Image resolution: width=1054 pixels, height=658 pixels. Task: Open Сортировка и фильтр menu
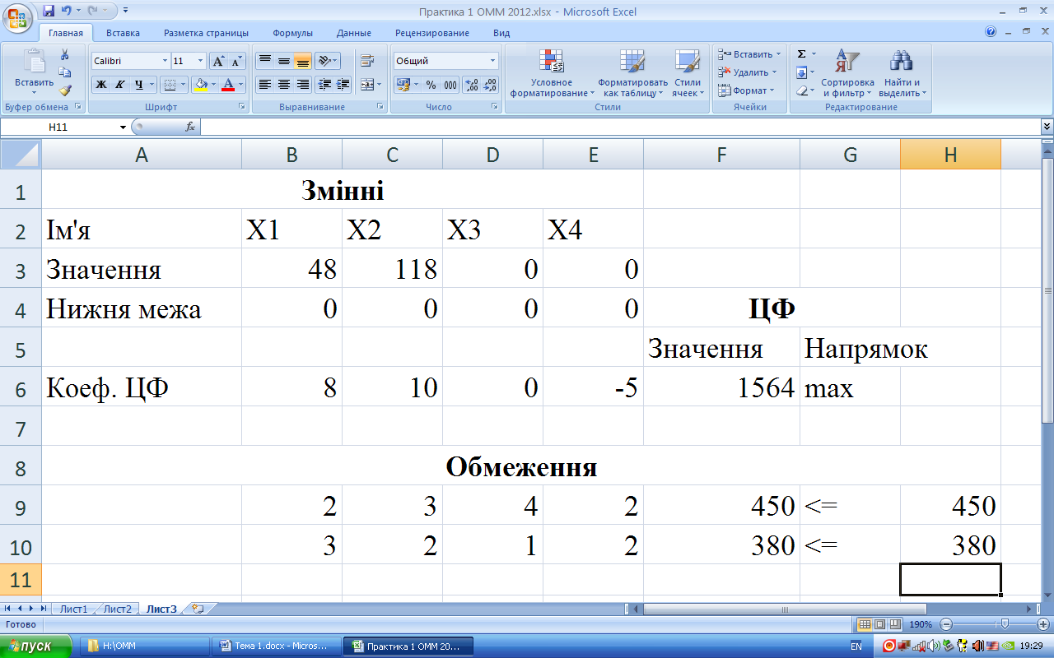click(846, 73)
